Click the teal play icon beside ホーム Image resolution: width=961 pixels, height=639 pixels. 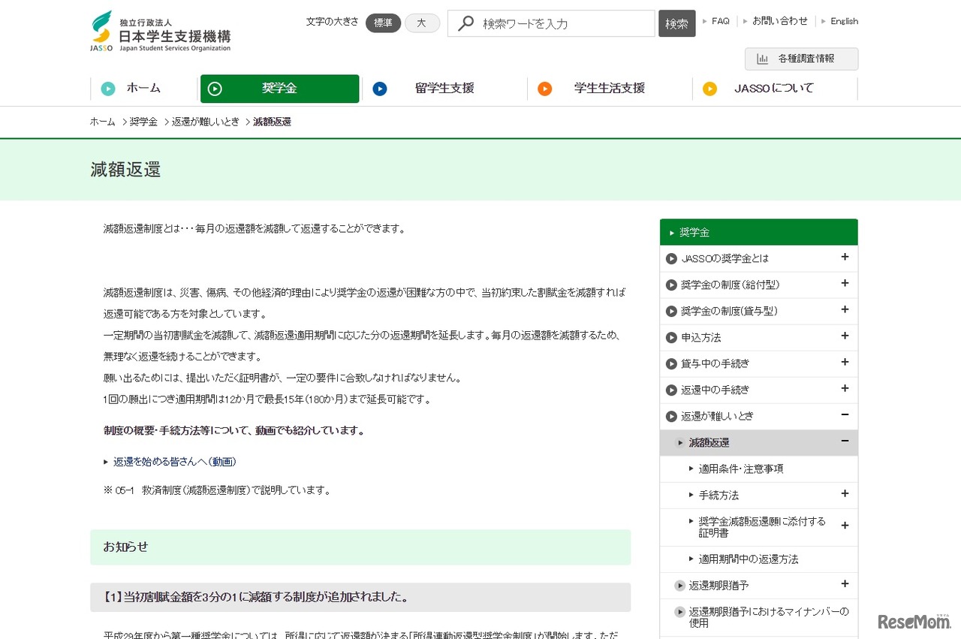[108, 89]
